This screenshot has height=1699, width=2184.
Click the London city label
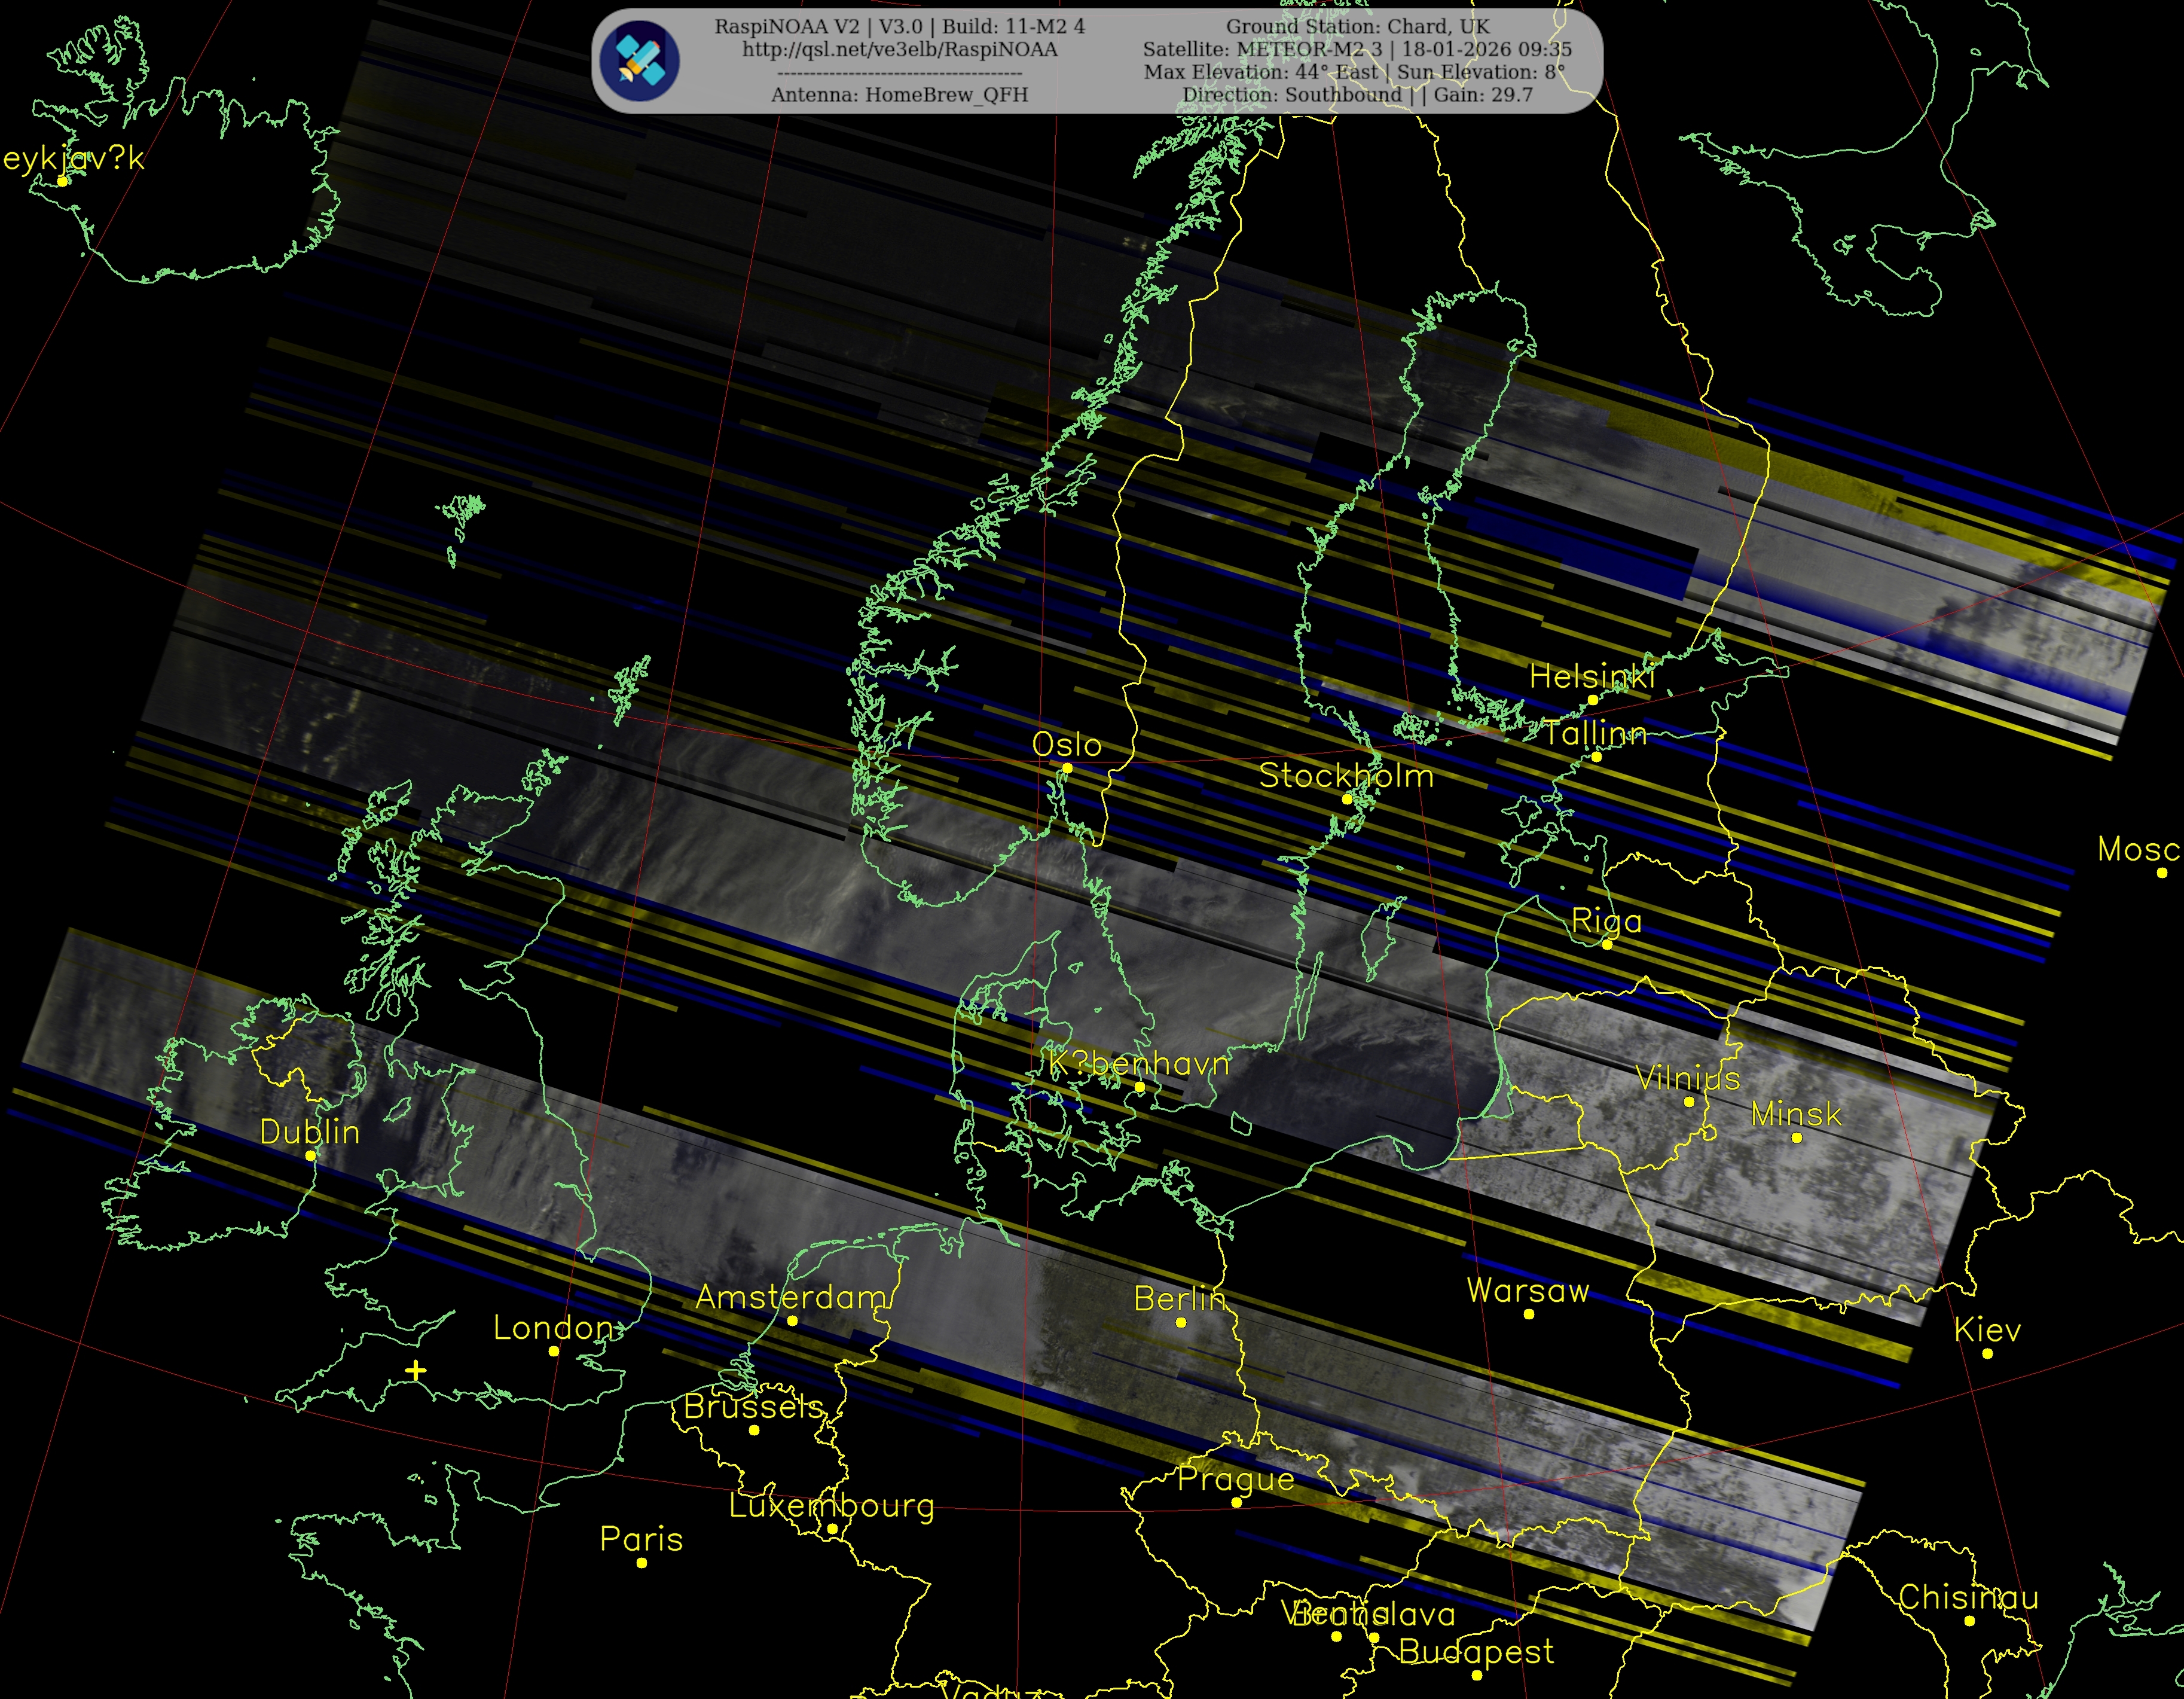(x=553, y=1328)
